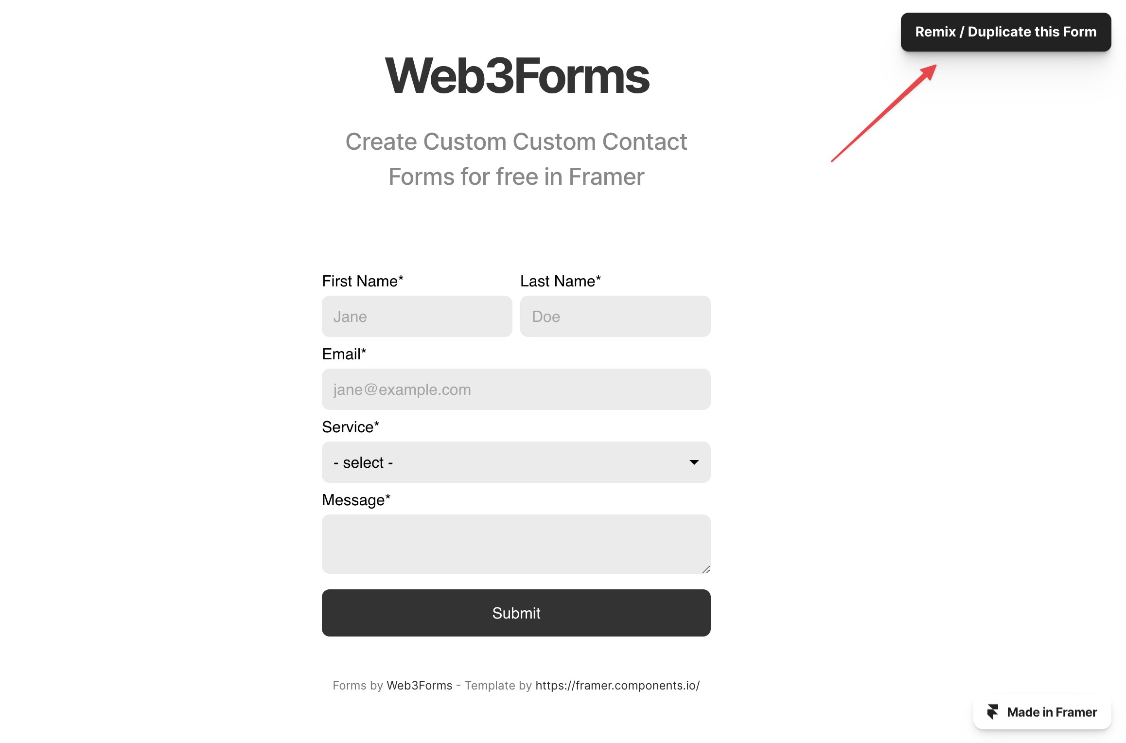
Task: Grab the Message textarea resize handle
Action: (x=706, y=569)
